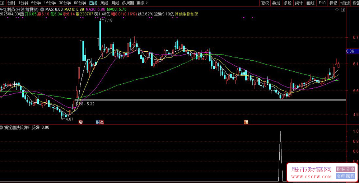359x183 pixels.
Task: Click the 财 financial report marker
Action: click(x=98, y=122)
